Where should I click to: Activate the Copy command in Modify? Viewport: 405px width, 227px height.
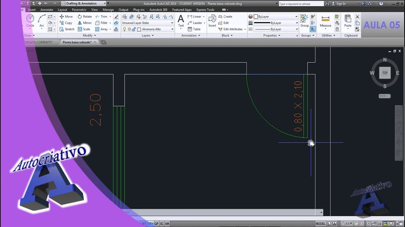[x=66, y=23]
